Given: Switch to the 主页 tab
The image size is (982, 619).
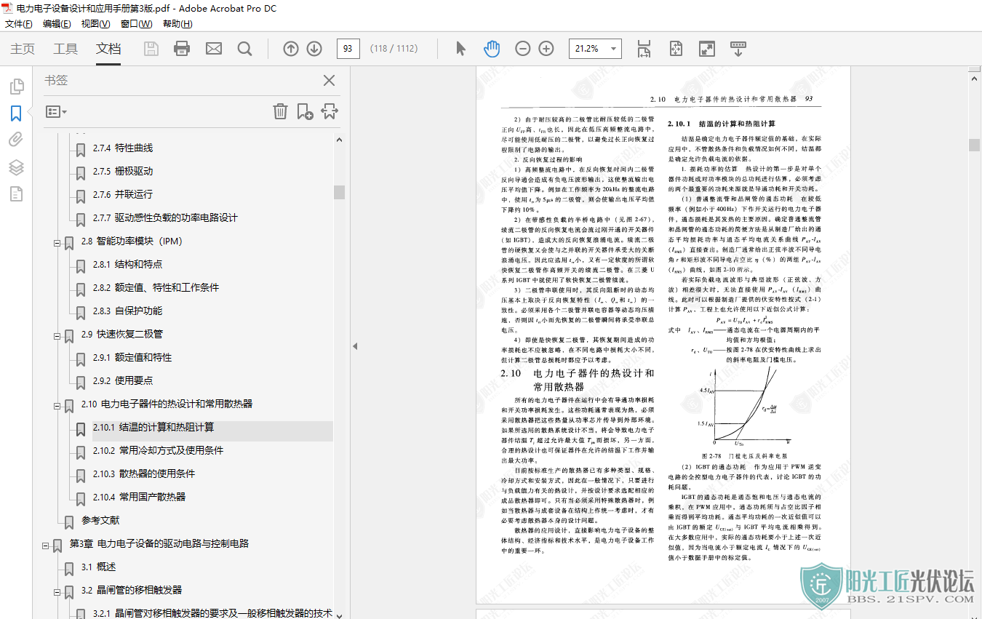Looking at the screenshot, I should [23, 49].
